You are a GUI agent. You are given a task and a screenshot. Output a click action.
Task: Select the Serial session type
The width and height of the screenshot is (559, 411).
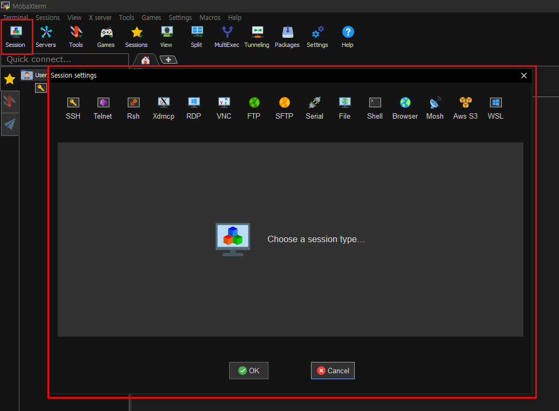(x=314, y=108)
